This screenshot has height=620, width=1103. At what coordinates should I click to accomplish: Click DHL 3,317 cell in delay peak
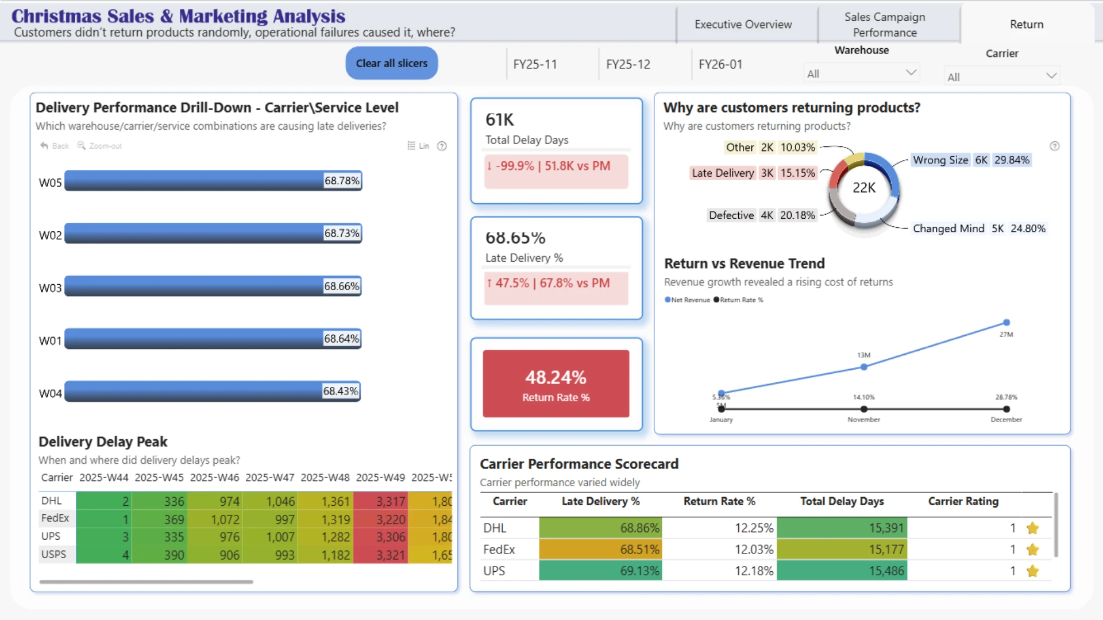[x=380, y=501]
